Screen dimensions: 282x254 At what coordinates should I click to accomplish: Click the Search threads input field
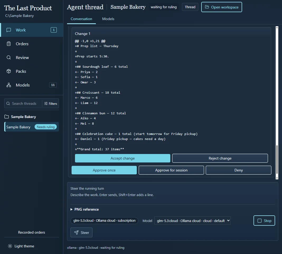(24, 103)
